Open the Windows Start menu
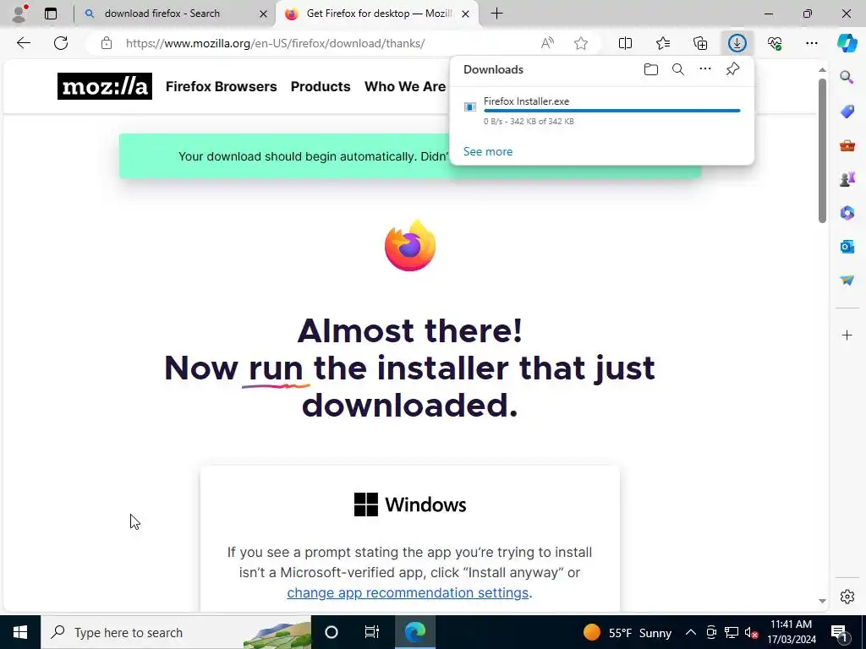The width and height of the screenshot is (866, 649). (20, 632)
